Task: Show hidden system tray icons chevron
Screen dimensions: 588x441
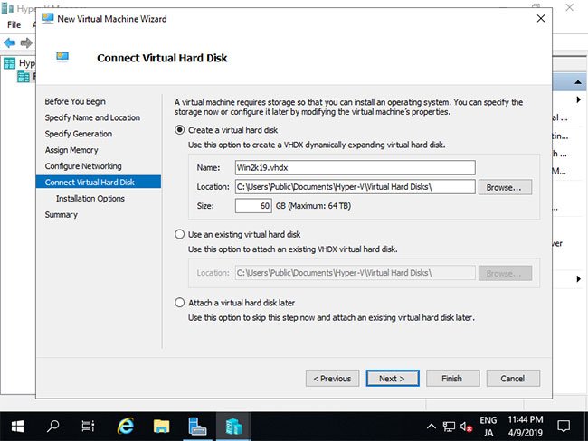Action: [432, 427]
